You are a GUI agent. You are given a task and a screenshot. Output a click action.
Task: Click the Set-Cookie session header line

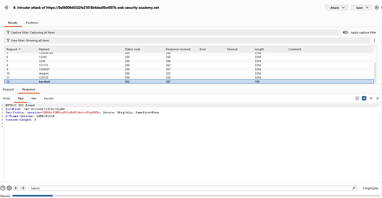click(82, 112)
